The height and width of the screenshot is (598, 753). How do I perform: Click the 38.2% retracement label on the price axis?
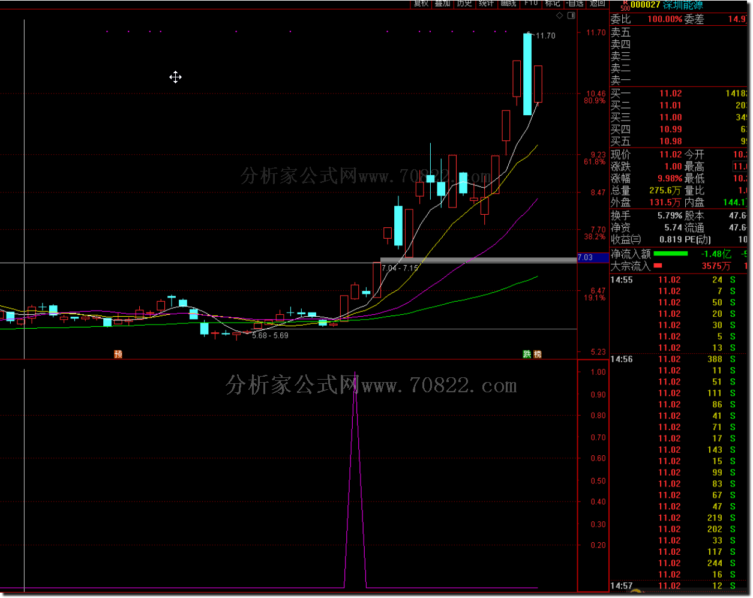click(x=595, y=237)
